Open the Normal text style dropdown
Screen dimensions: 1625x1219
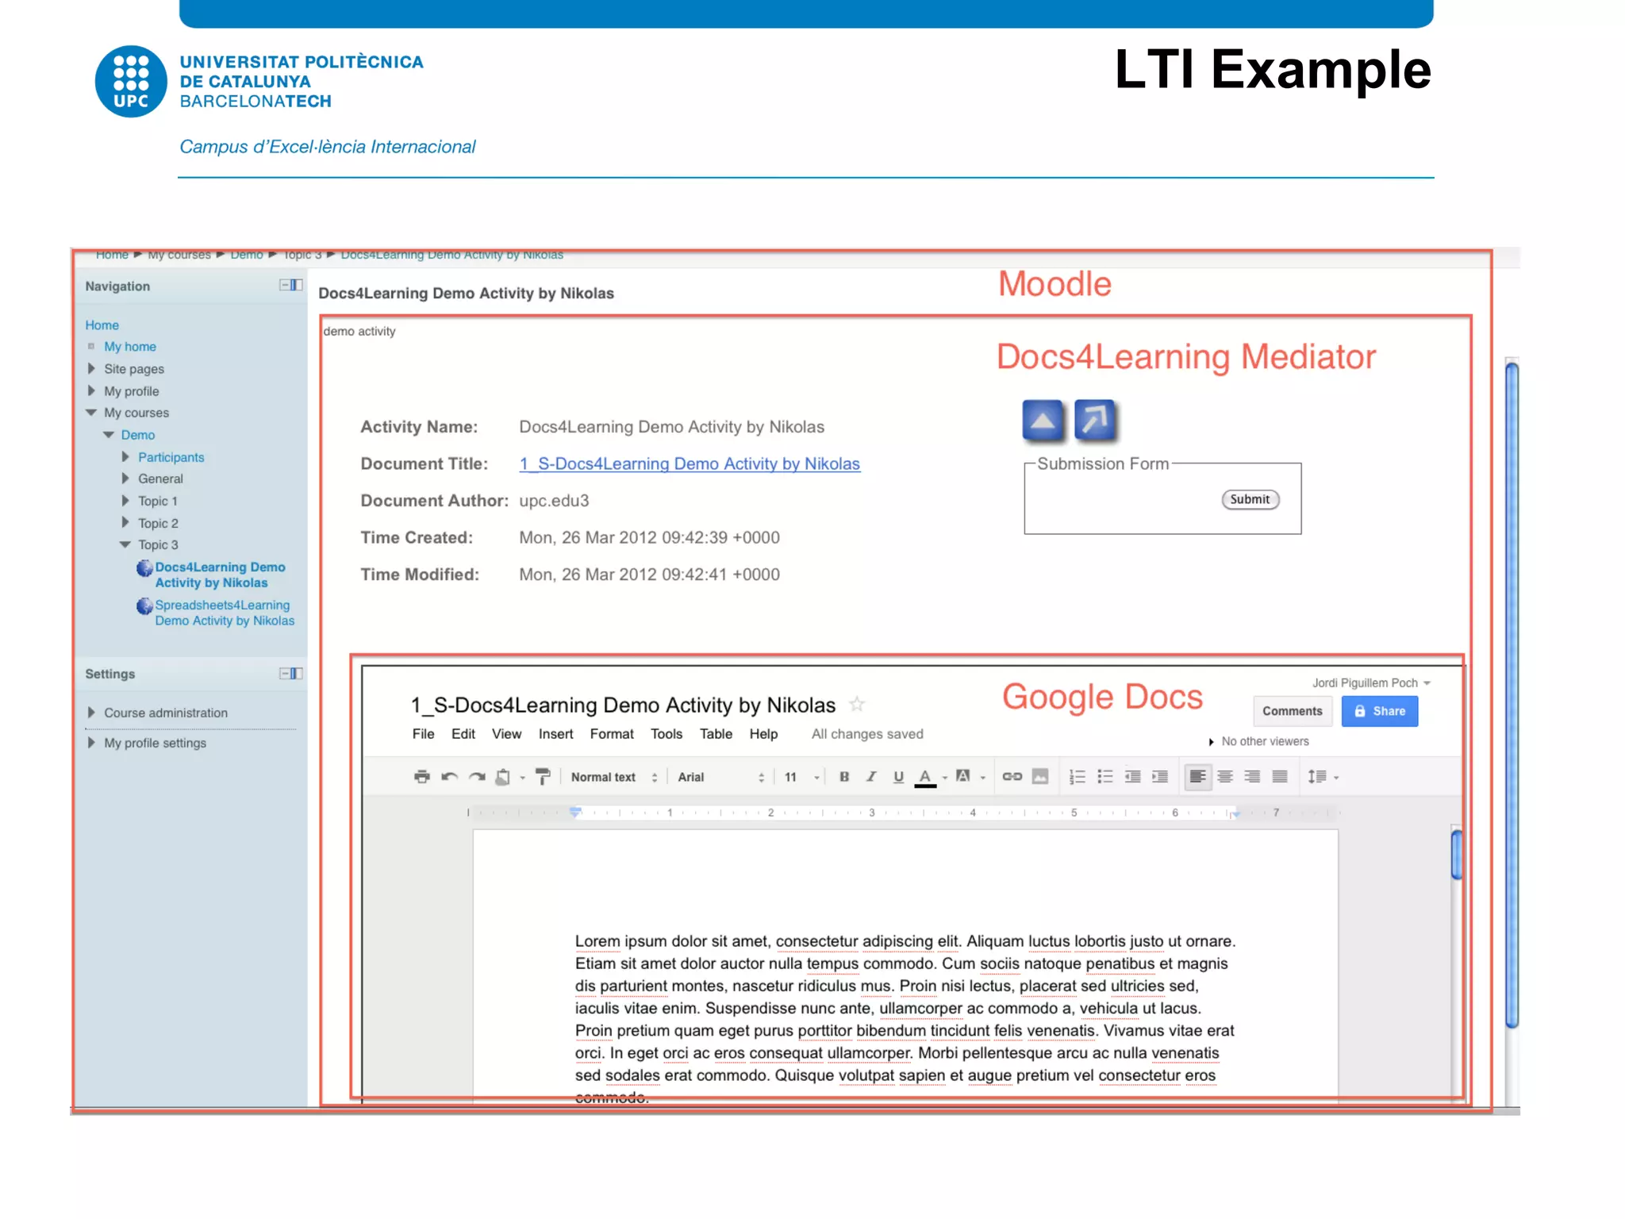[x=613, y=778]
